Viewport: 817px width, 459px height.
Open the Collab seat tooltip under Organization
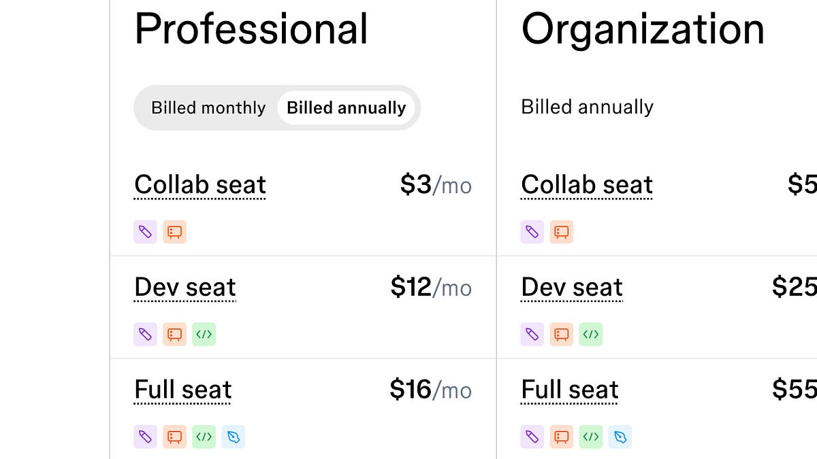coord(586,184)
